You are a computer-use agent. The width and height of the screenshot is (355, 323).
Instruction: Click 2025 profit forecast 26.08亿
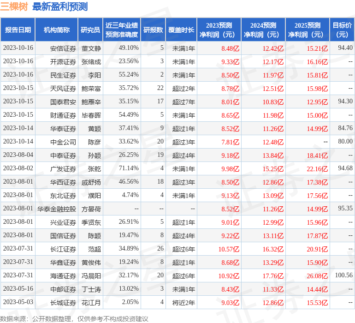tap(317, 276)
